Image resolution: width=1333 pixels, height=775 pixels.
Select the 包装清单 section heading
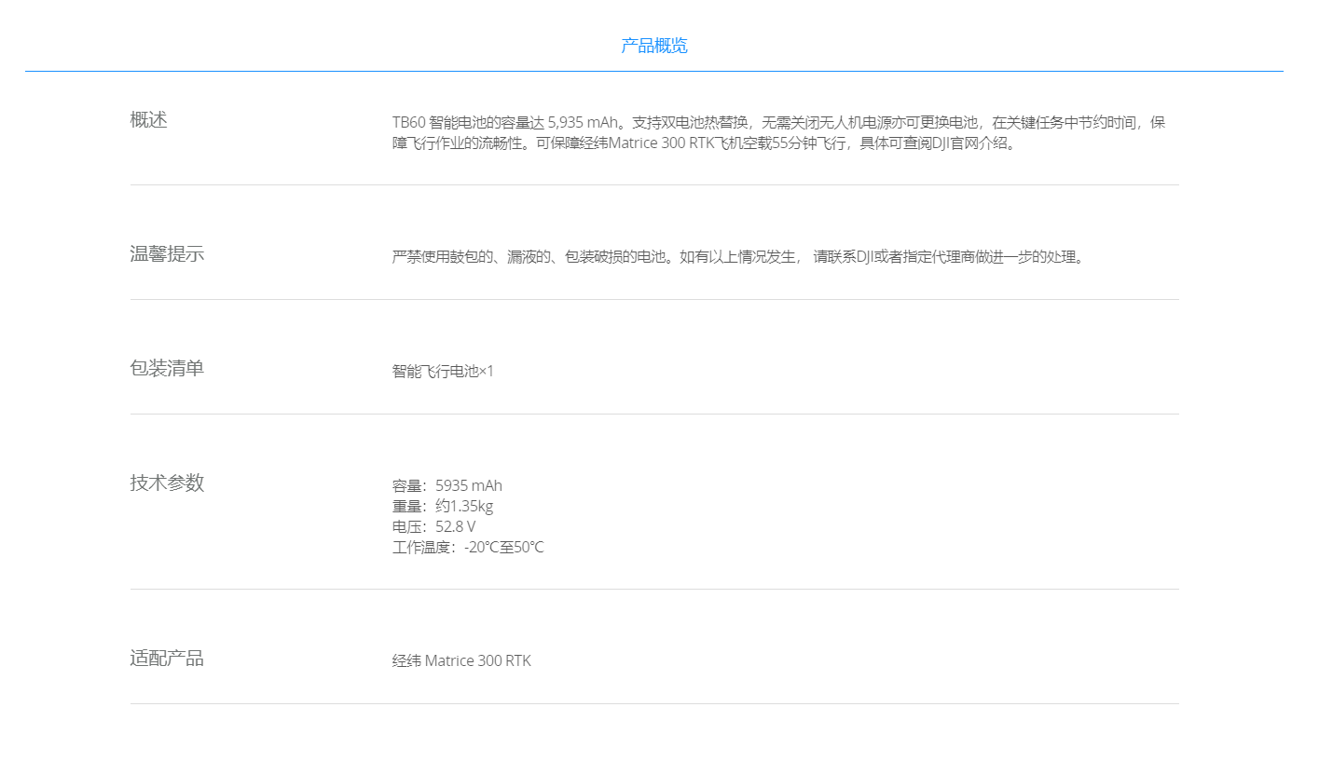(x=166, y=368)
